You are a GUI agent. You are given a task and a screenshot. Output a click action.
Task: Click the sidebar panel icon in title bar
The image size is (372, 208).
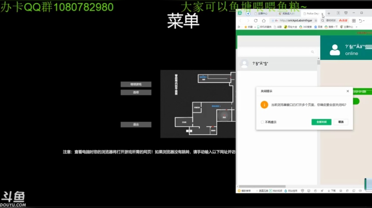[x=338, y=13]
